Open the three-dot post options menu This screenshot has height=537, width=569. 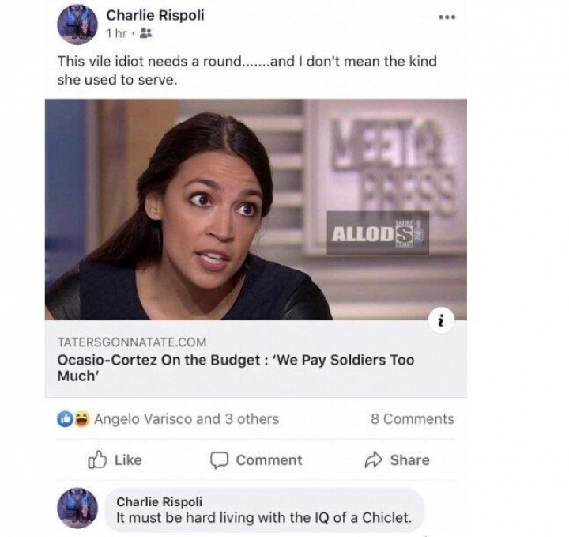coord(447,17)
